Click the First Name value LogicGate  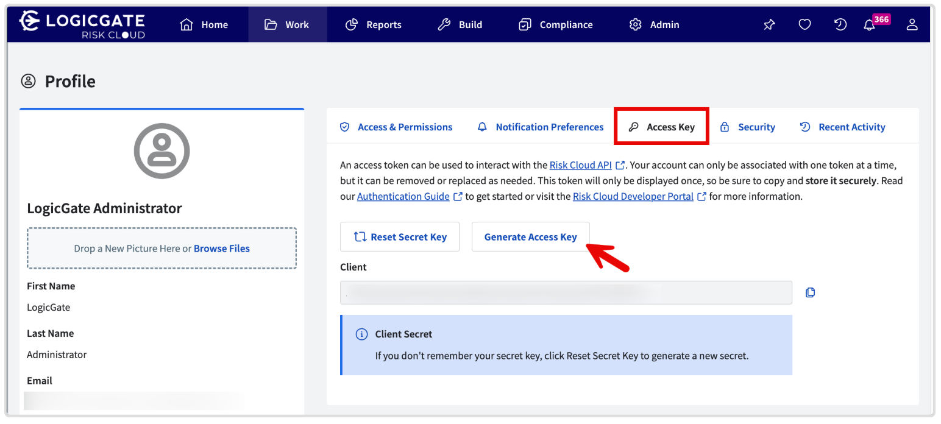click(x=49, y=308)
